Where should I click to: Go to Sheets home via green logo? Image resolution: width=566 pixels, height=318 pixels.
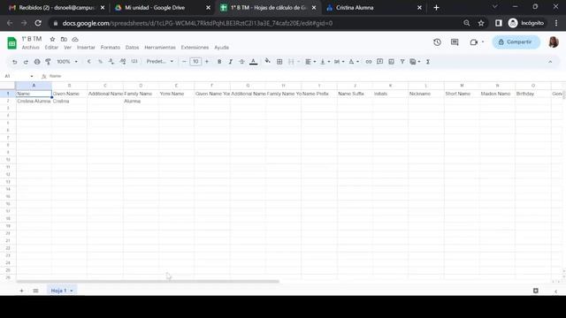(x=11, y=43)
